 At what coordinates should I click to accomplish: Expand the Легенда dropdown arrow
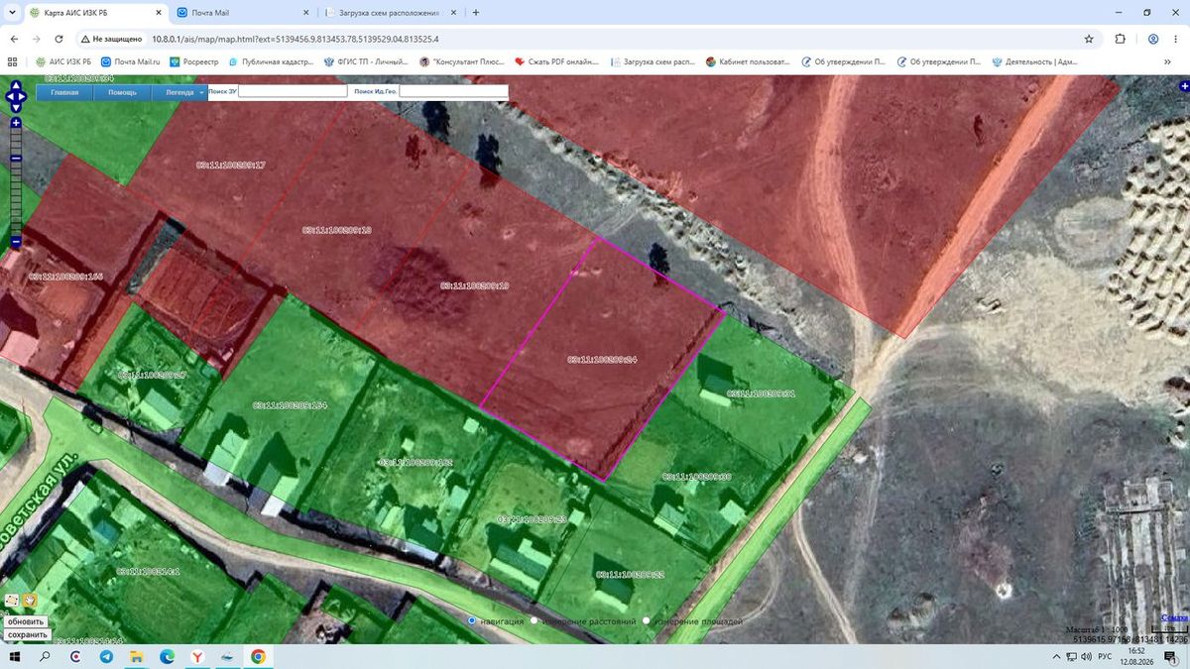[x=202, y=92]
